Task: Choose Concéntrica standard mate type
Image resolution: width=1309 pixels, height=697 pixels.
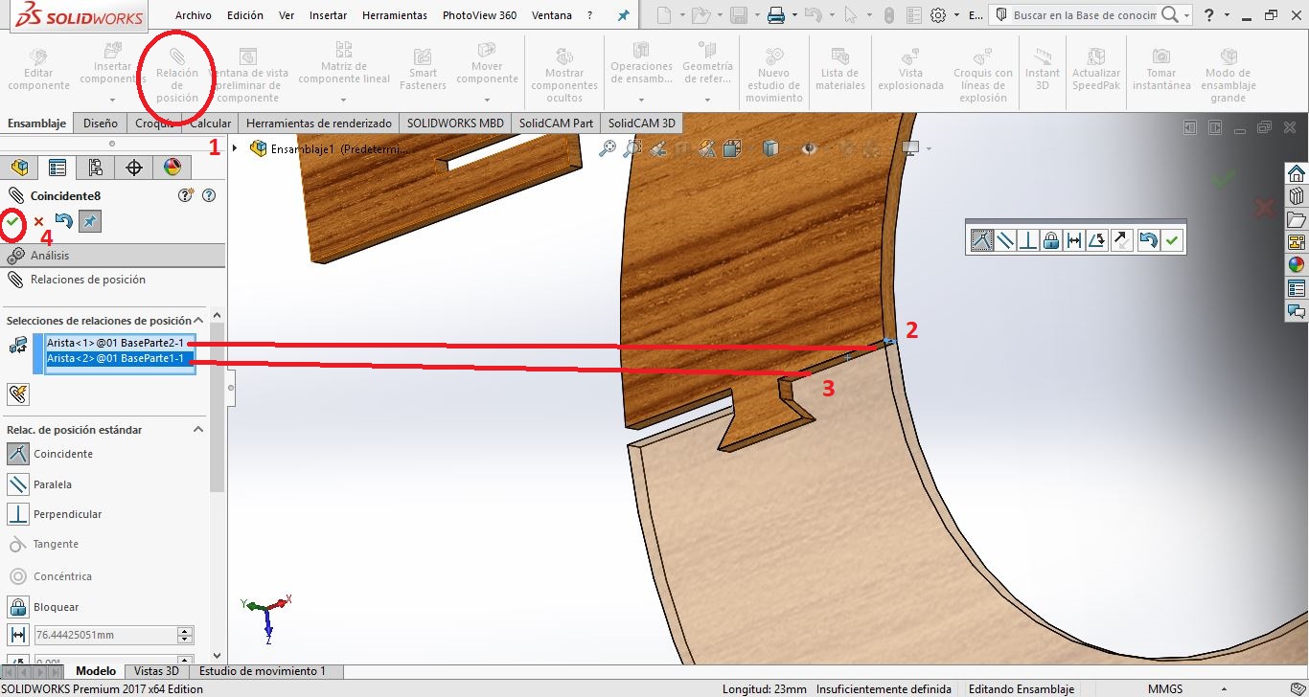Action: click(x=18, y=576)
